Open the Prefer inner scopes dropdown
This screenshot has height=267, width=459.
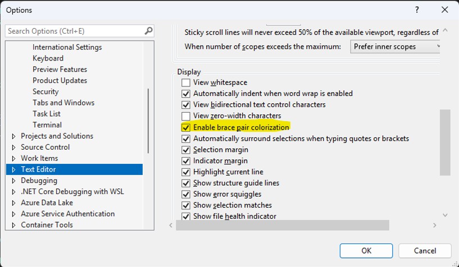coord(396,47)
